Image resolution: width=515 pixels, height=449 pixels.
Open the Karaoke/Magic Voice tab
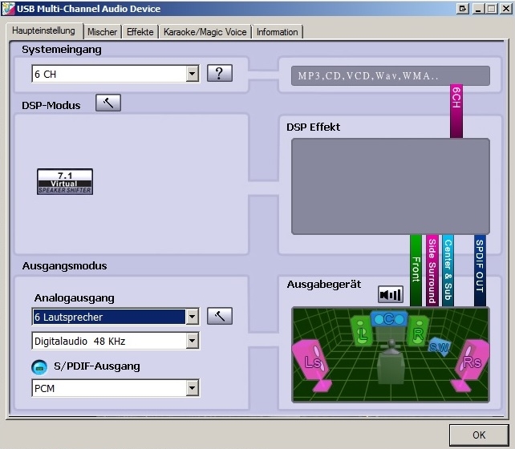point(205,32)
